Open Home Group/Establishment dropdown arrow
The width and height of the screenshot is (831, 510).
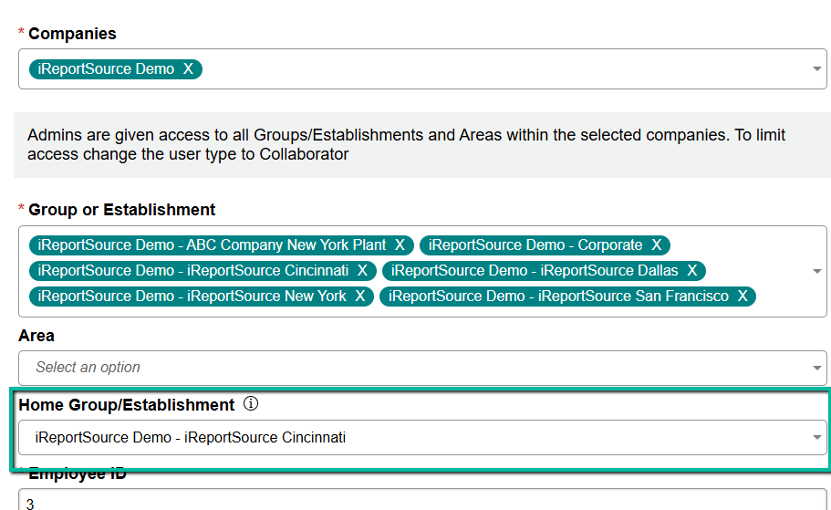coord(816,437)
